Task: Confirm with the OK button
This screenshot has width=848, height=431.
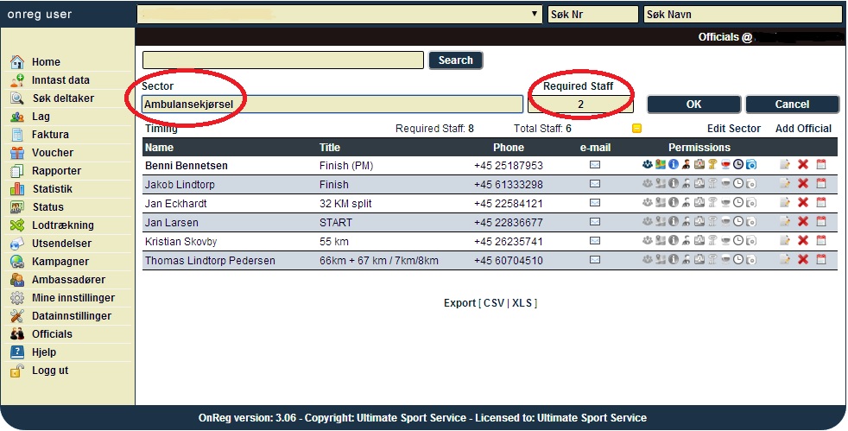Action: pyautogui.click(x=694, y=105)
